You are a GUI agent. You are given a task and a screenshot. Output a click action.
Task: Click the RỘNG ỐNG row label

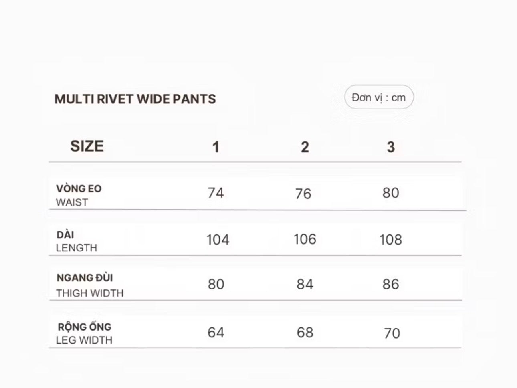pyautogui.click(x=84, y=326)
